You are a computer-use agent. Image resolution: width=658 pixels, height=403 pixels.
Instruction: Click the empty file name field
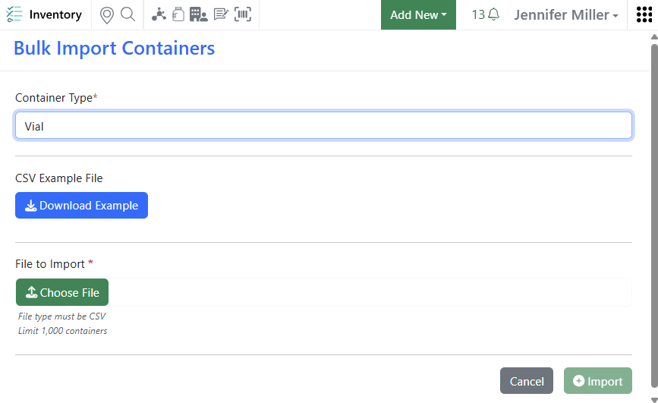[x=369, y=292]
